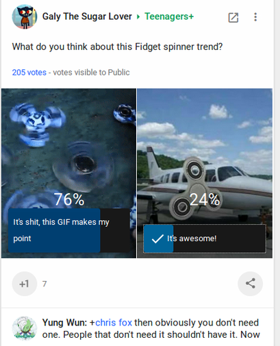Share this post via share icon
This screenshot has height=346, width=280.
click(250, 284)
